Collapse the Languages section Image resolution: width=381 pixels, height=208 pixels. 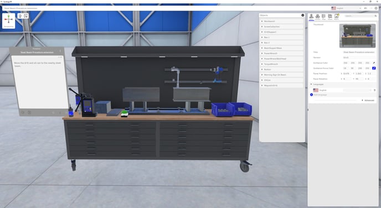(x=311, y=84)
